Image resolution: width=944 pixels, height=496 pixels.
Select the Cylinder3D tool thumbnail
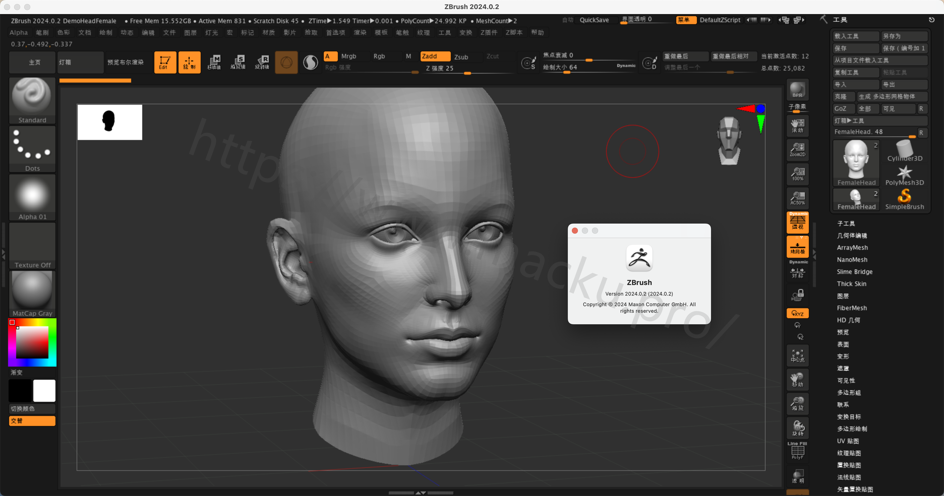(904, 151)
